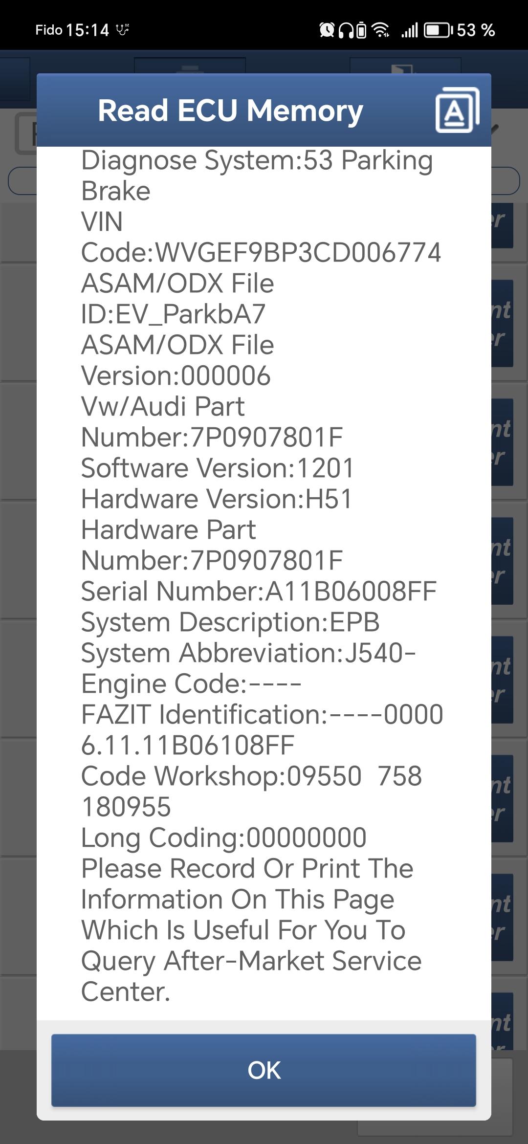Tap the USB connection icon beside clock
The width and height of the screenshot is (528, 1144).
pos(123,30)
